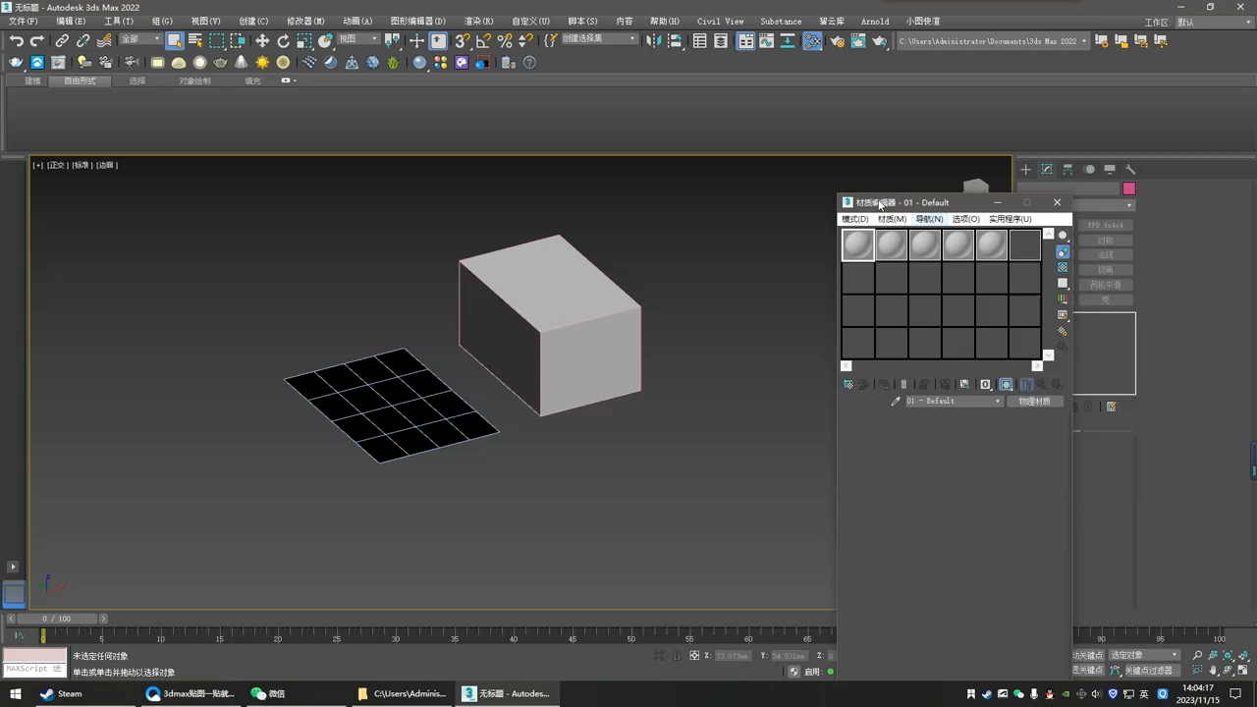
Task: Open 3ds Max window in Windows taskbar
Action: tap(508, 693)
